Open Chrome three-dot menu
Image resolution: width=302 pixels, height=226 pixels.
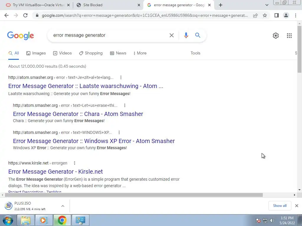point(296,15)
